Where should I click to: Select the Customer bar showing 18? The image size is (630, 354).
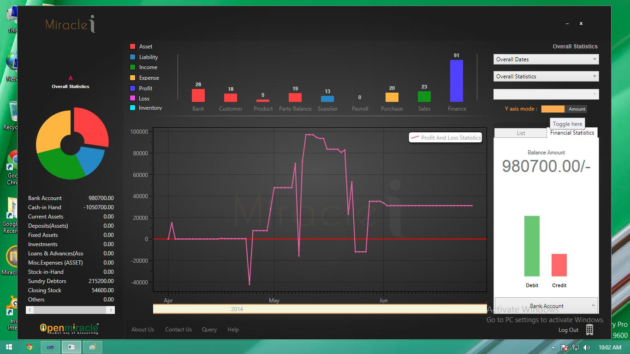pos(231,98)
